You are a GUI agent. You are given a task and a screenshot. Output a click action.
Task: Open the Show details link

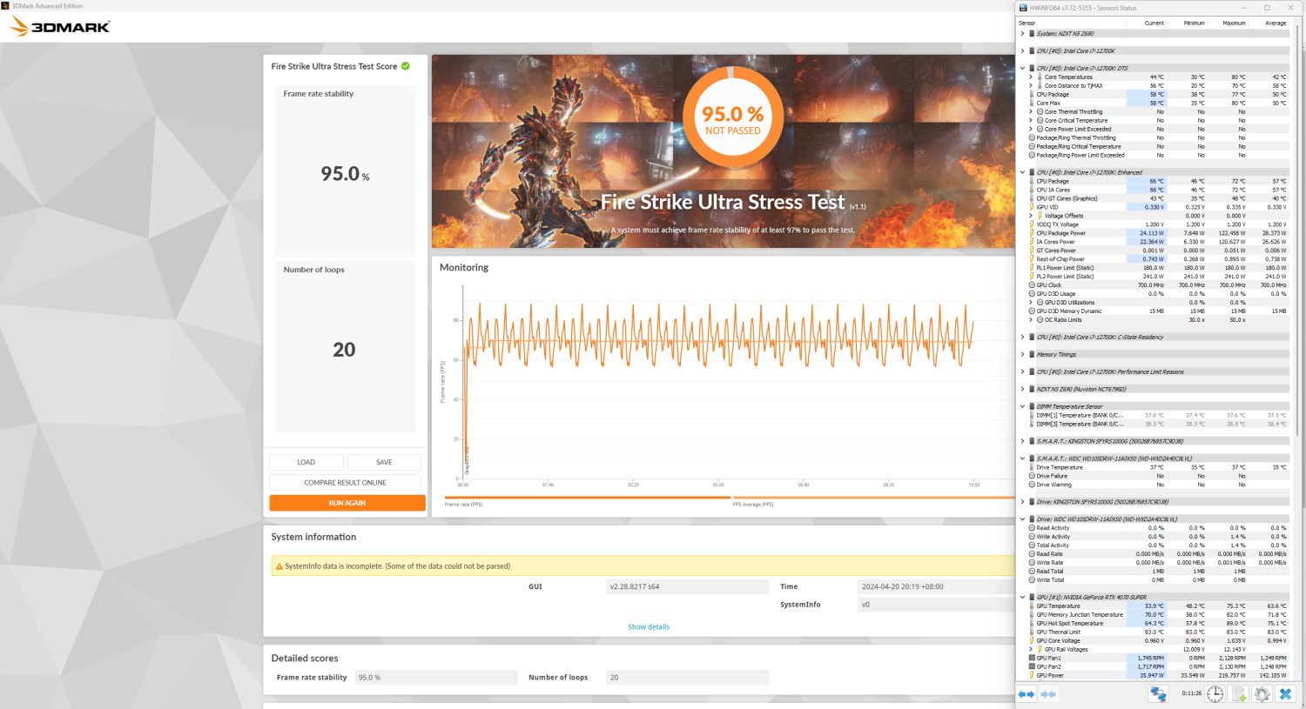649,626
